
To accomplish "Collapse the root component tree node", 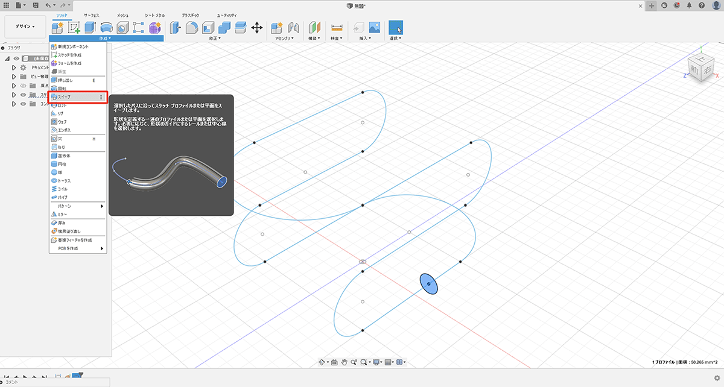I will point(7,58).
